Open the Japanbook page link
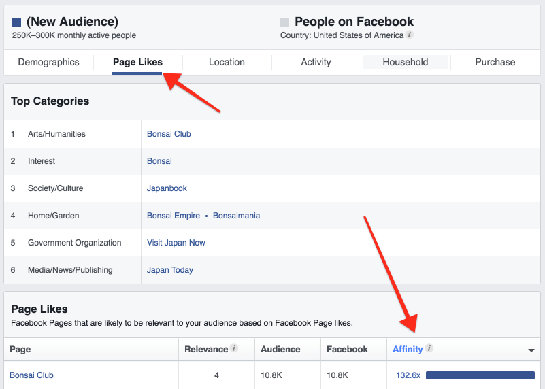The image size is (545, 389). (x=167, y=188)
